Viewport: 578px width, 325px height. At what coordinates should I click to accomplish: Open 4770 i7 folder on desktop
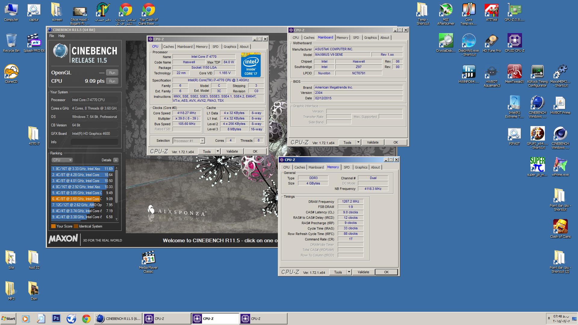click(x=34, y=136)
